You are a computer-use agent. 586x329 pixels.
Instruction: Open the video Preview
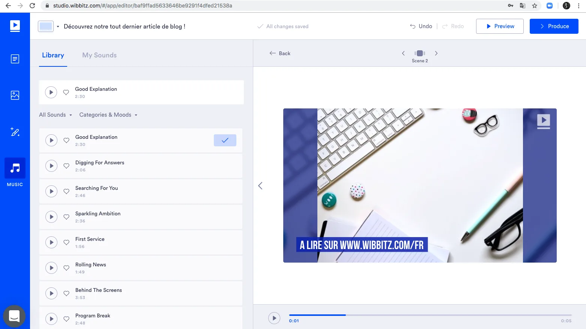click(500, 26)
